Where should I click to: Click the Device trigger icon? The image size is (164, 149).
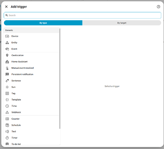7,36
